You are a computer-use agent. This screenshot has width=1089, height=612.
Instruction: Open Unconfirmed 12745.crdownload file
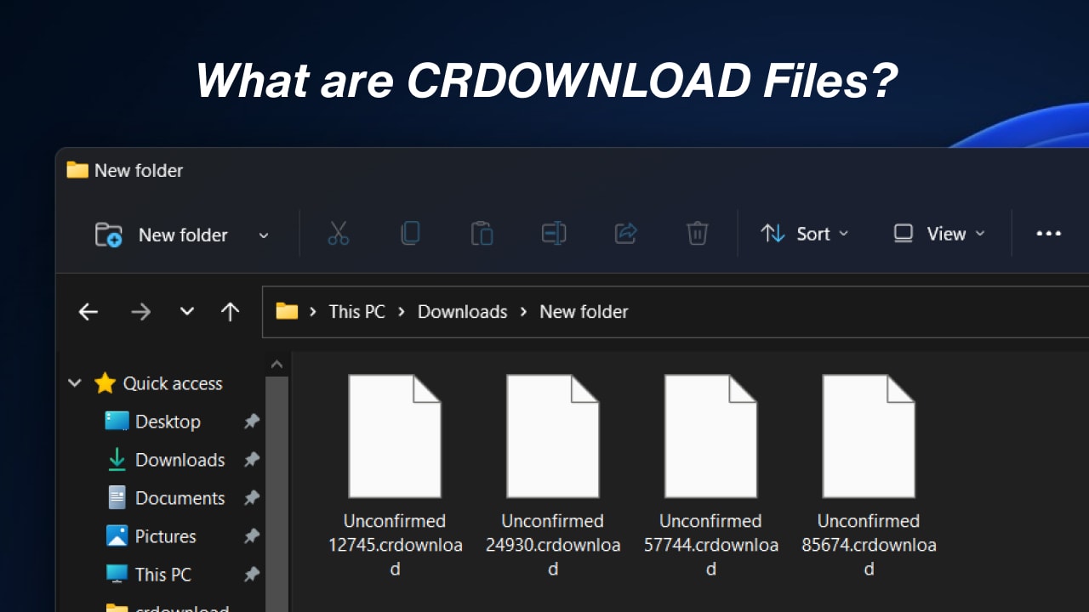(x=395, y=433)
